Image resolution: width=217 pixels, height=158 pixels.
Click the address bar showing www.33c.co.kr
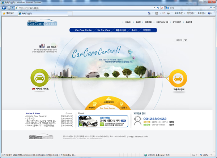[84, 8]
